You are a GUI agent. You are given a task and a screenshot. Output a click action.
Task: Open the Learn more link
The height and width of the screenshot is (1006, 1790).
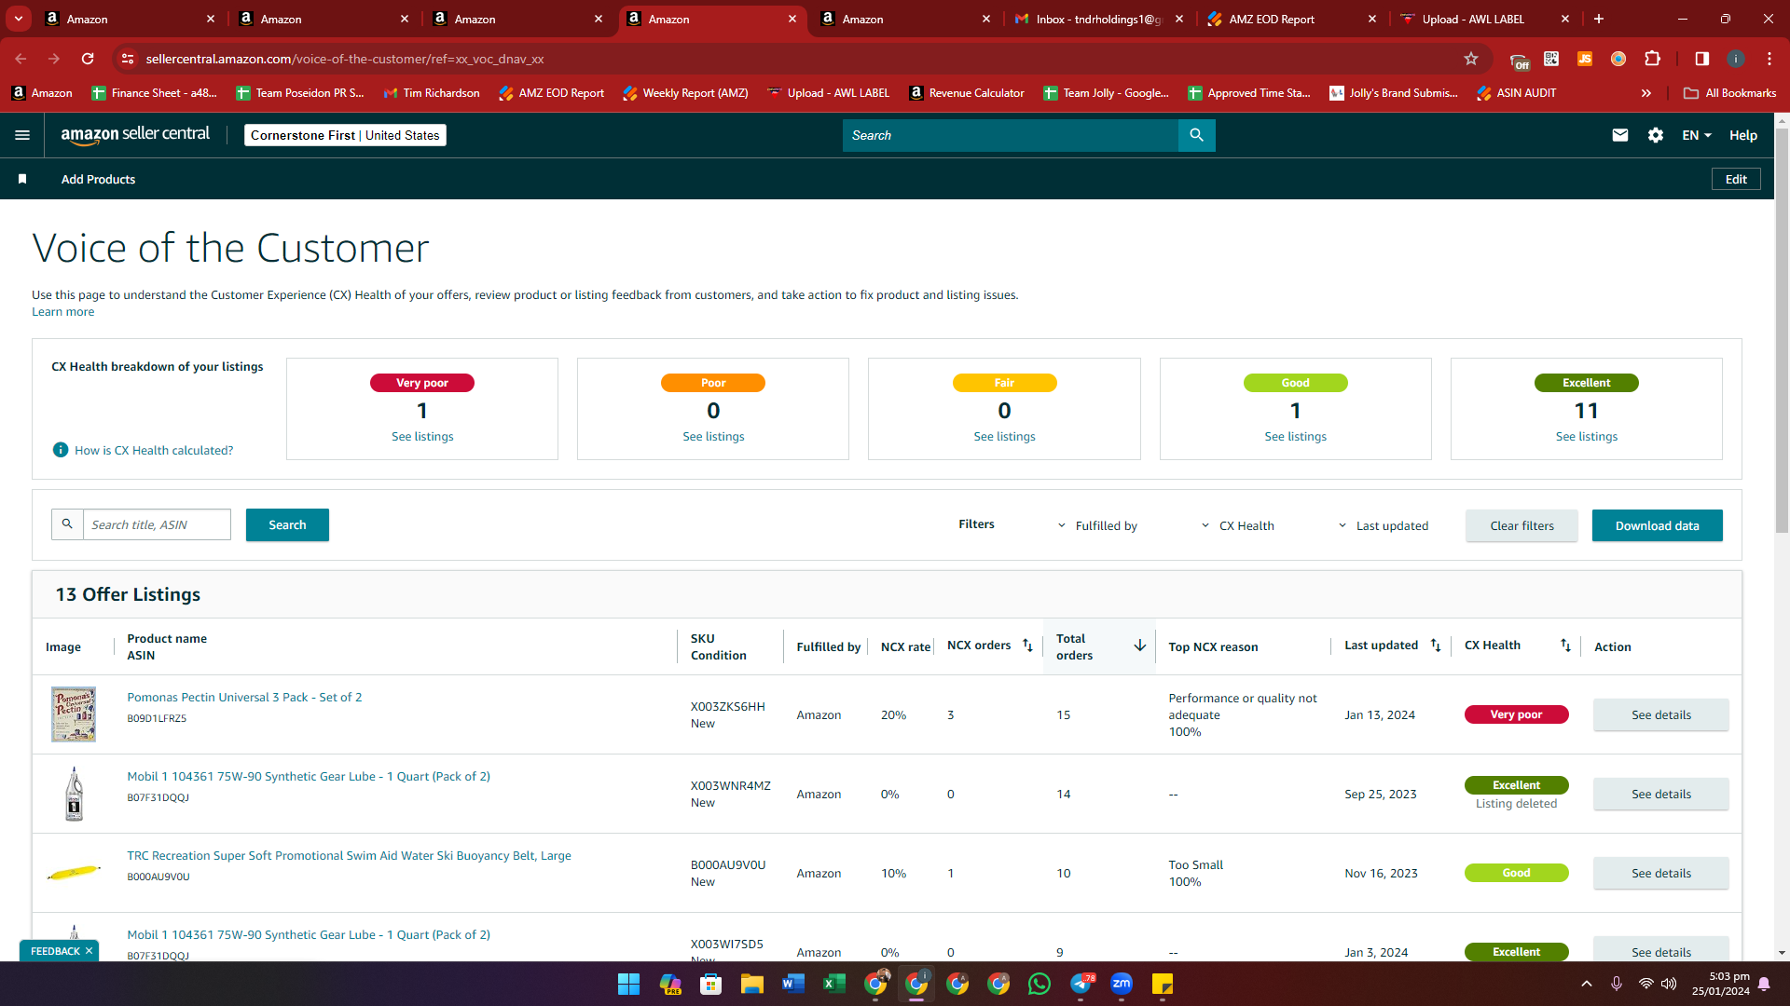pyautogui.click(x=62, y=312)
